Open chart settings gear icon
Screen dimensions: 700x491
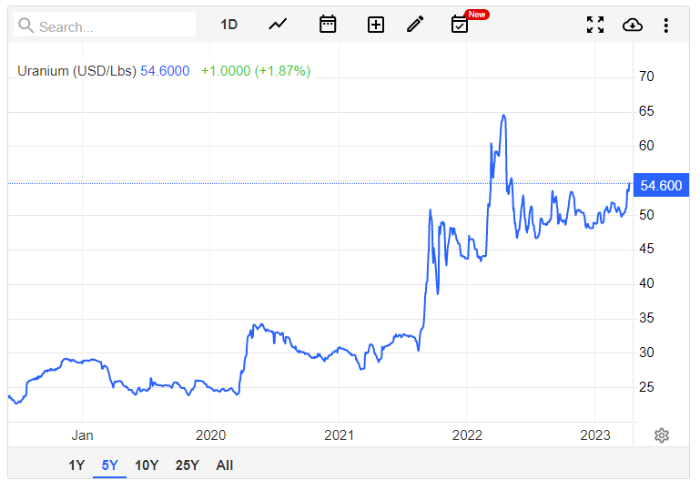pyautogui.click(x=662, y=435)
